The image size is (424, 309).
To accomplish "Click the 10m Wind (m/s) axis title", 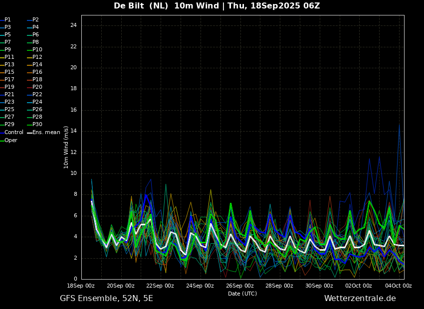I will click(66, 147).
